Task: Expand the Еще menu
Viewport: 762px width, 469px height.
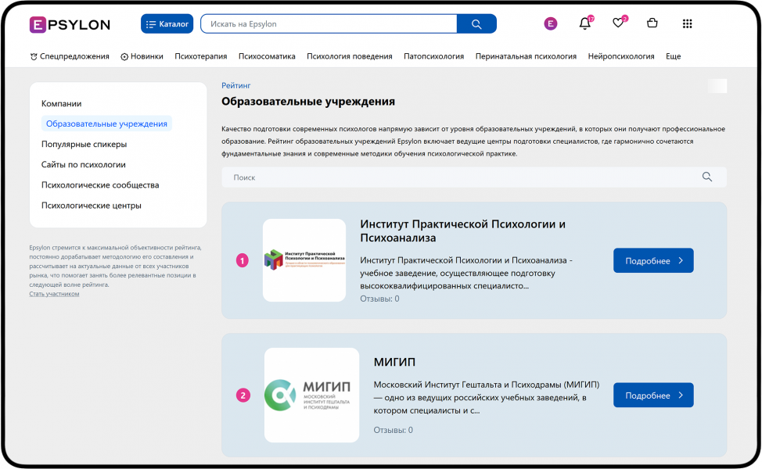Action: point(673,56)
